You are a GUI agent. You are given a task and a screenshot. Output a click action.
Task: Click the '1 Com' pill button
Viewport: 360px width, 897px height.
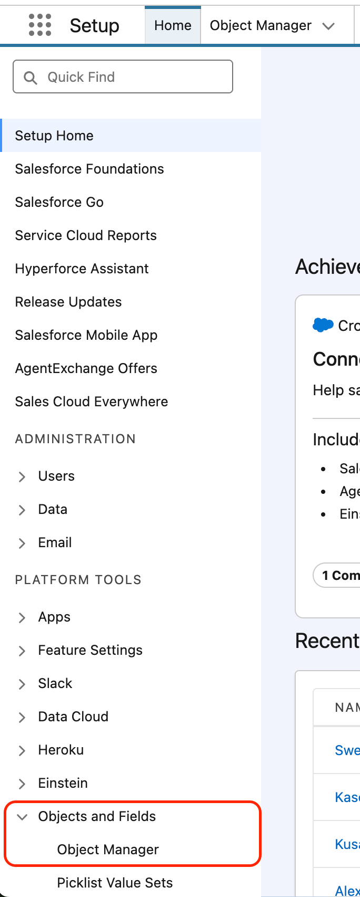tap(337, 575)
